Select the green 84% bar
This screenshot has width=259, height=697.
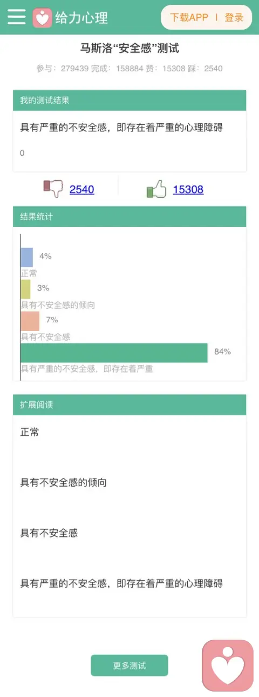[114, 353]
